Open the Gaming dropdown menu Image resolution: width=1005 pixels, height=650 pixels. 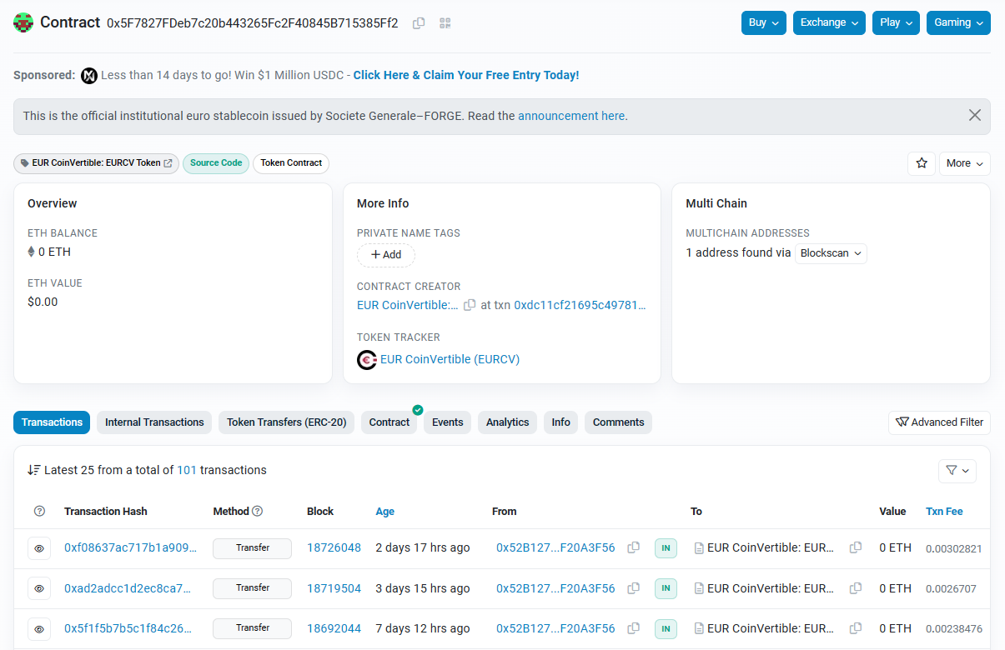point(958,22)
